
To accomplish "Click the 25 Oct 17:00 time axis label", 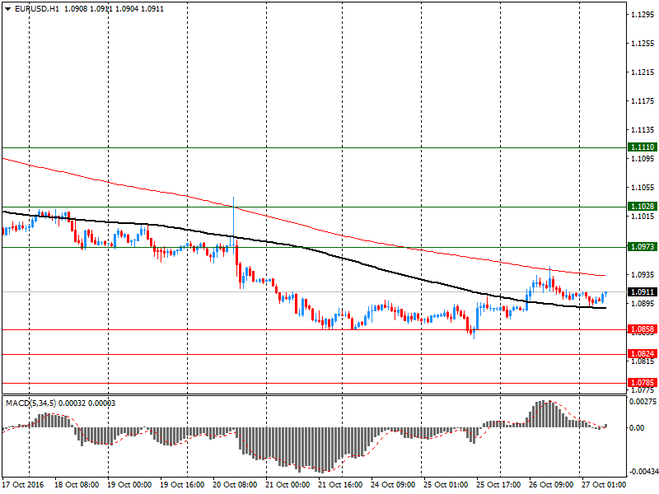I will pos(498,485).
